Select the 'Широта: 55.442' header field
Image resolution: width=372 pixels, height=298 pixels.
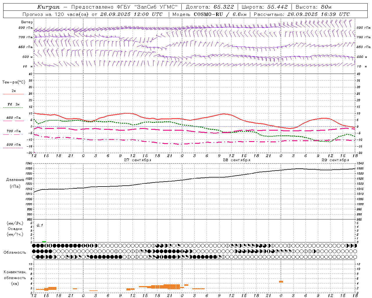tap(265, 7)
